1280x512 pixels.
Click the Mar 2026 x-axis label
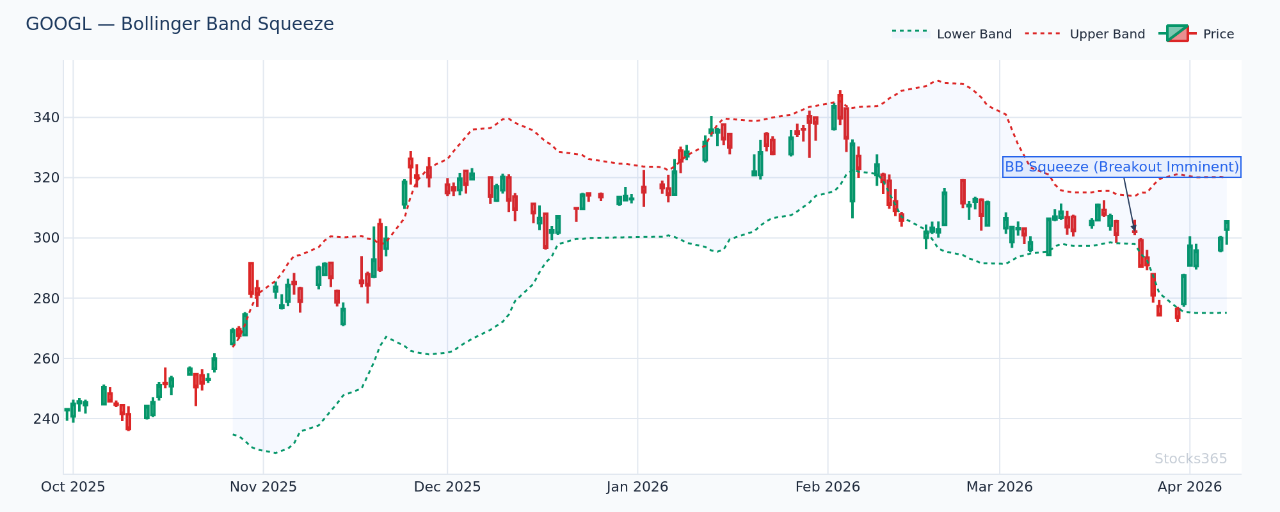(999, 487)
